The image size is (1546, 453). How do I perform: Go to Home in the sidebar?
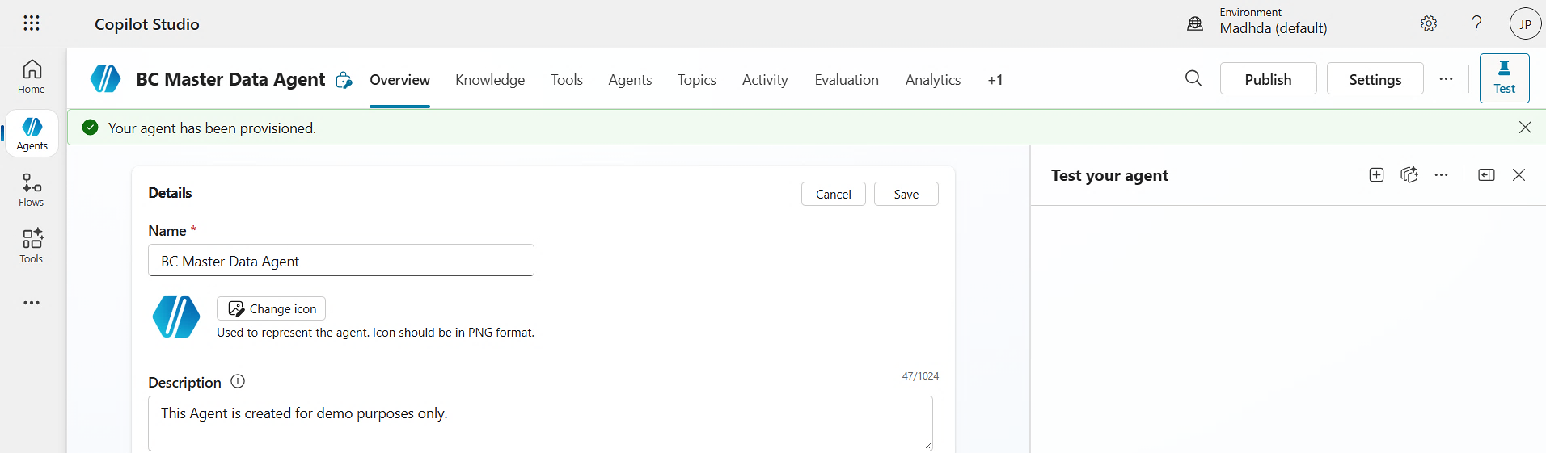point(32,77)
